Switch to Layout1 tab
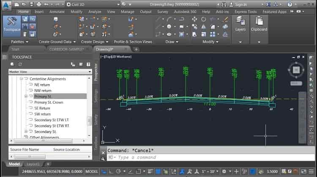Screen dimensions: 317x177 [x=33, y=164]
